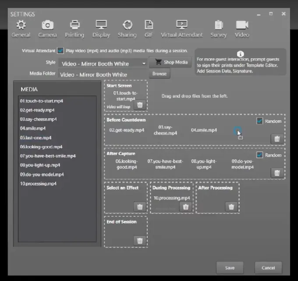The width and height of the screenshot is (298, 281).
Task: Open the Survey clipboard icon
Action: click(219, 25)
